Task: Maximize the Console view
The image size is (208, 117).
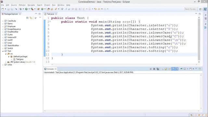Action: click(200, 69)
